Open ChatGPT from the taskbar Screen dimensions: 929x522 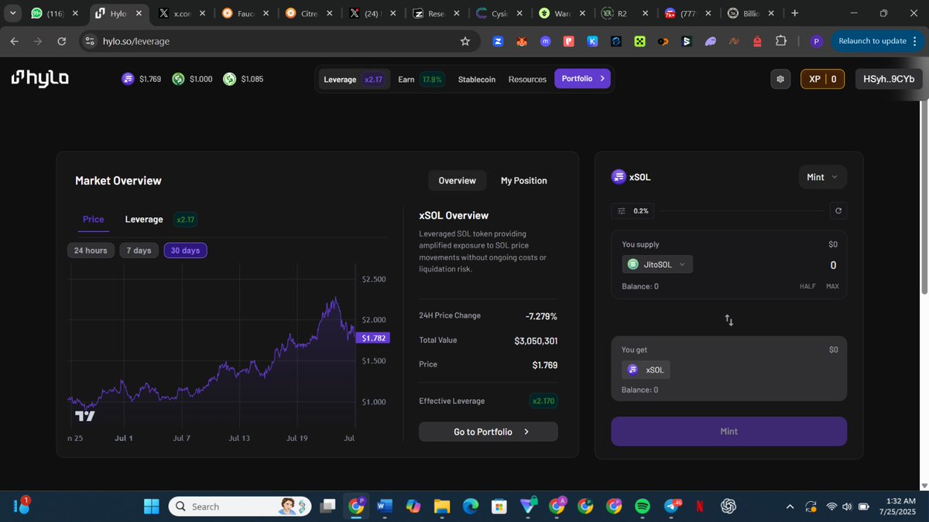pos(728,507)
